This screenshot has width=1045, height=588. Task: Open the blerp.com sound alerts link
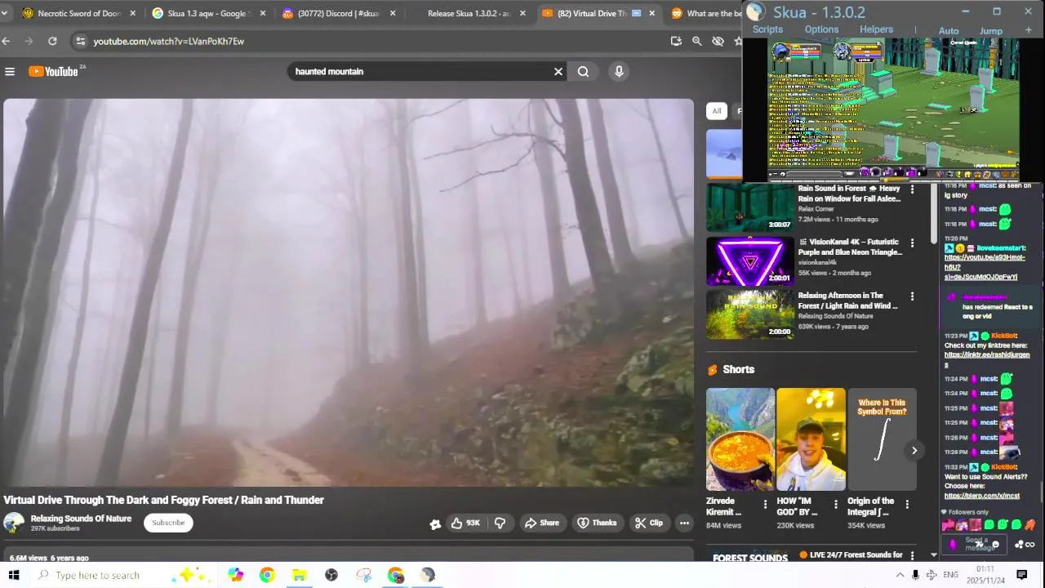pos(982,496)
